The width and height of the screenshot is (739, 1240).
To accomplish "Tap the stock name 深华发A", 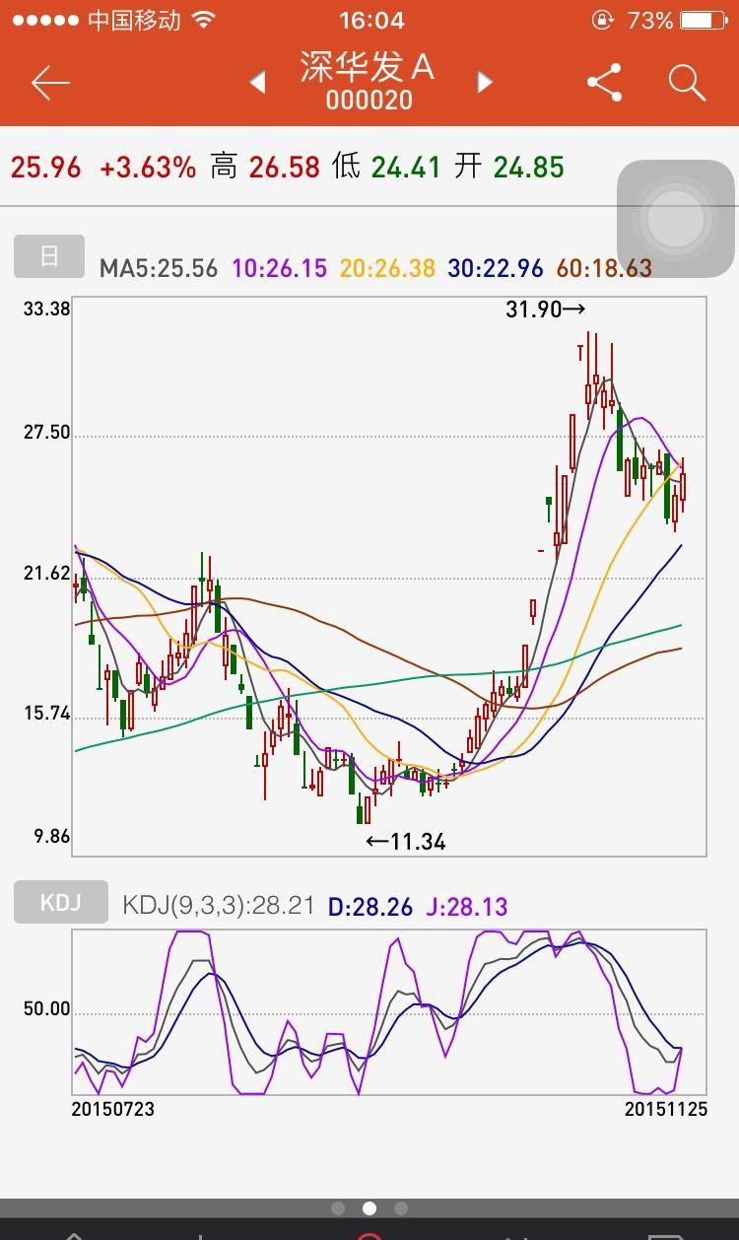I will point(368,67).
